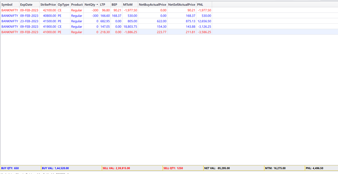338x174 pixels.
Task: Click the NetBuyActualPrice column header
Action: 153,5
